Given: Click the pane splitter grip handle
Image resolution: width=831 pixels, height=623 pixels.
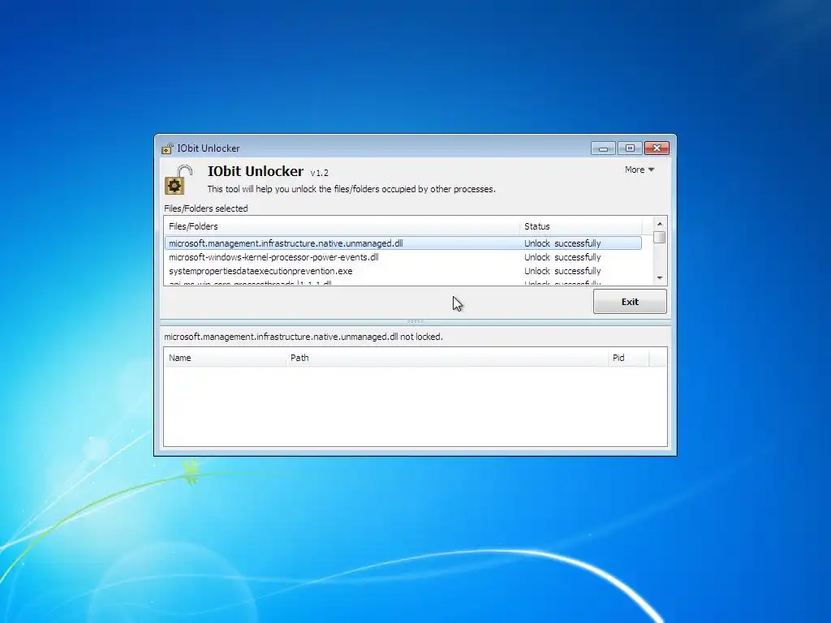Looking at the screenshot, I should [x=415, y=321].
